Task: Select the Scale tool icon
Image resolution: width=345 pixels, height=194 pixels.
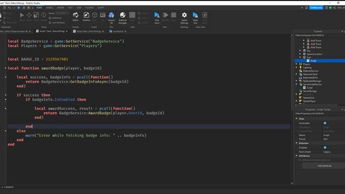Action: [36, 15]
